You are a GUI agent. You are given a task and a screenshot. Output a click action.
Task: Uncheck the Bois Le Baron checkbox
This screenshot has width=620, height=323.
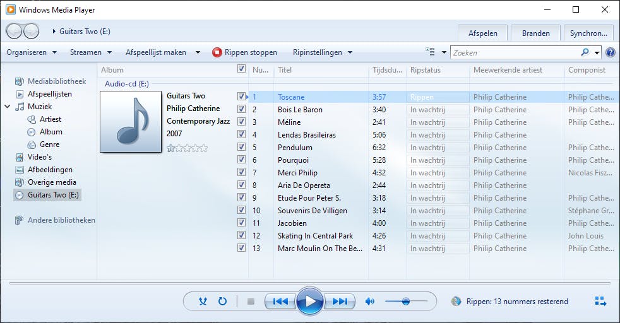coord(241,109)
